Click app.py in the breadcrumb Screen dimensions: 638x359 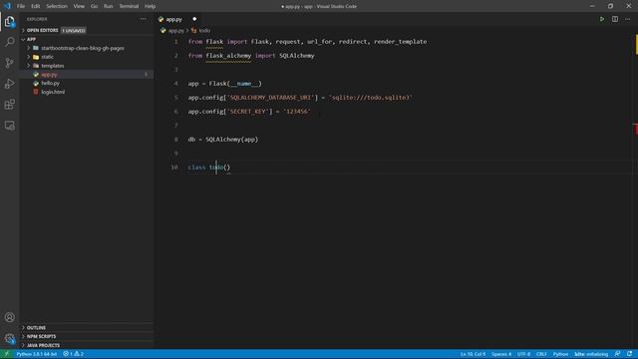click(175, 31)
